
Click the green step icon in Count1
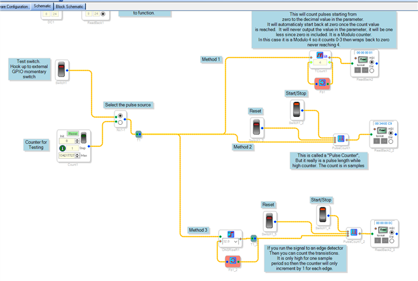coord(62,148)
